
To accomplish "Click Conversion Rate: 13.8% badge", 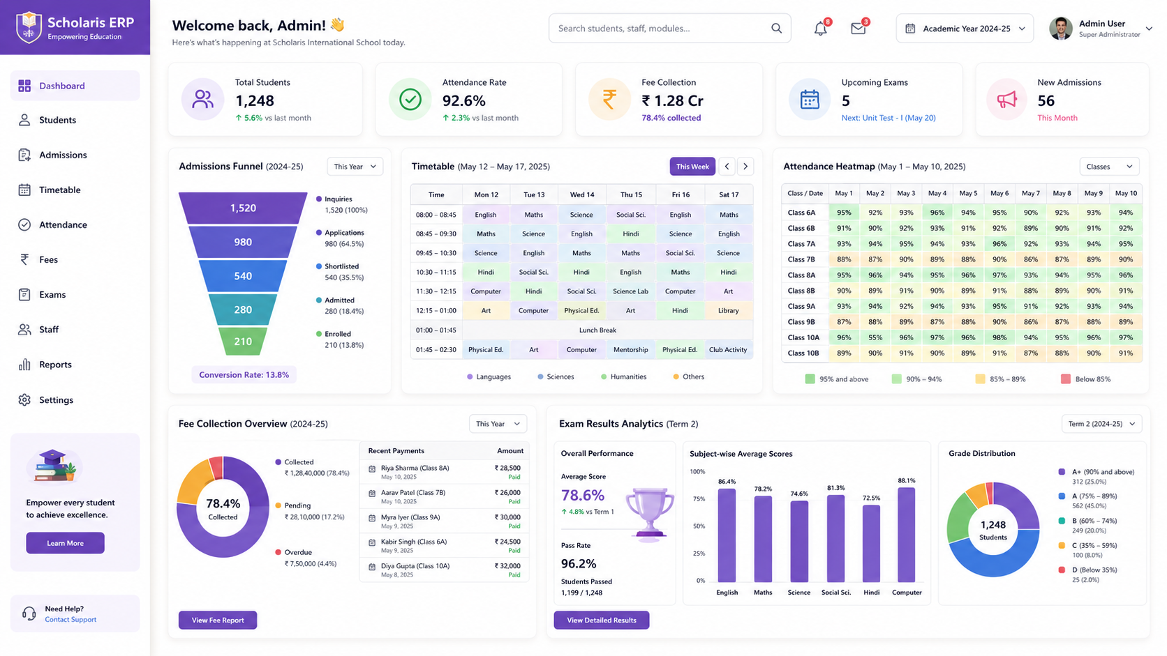I will click(244, 375).
